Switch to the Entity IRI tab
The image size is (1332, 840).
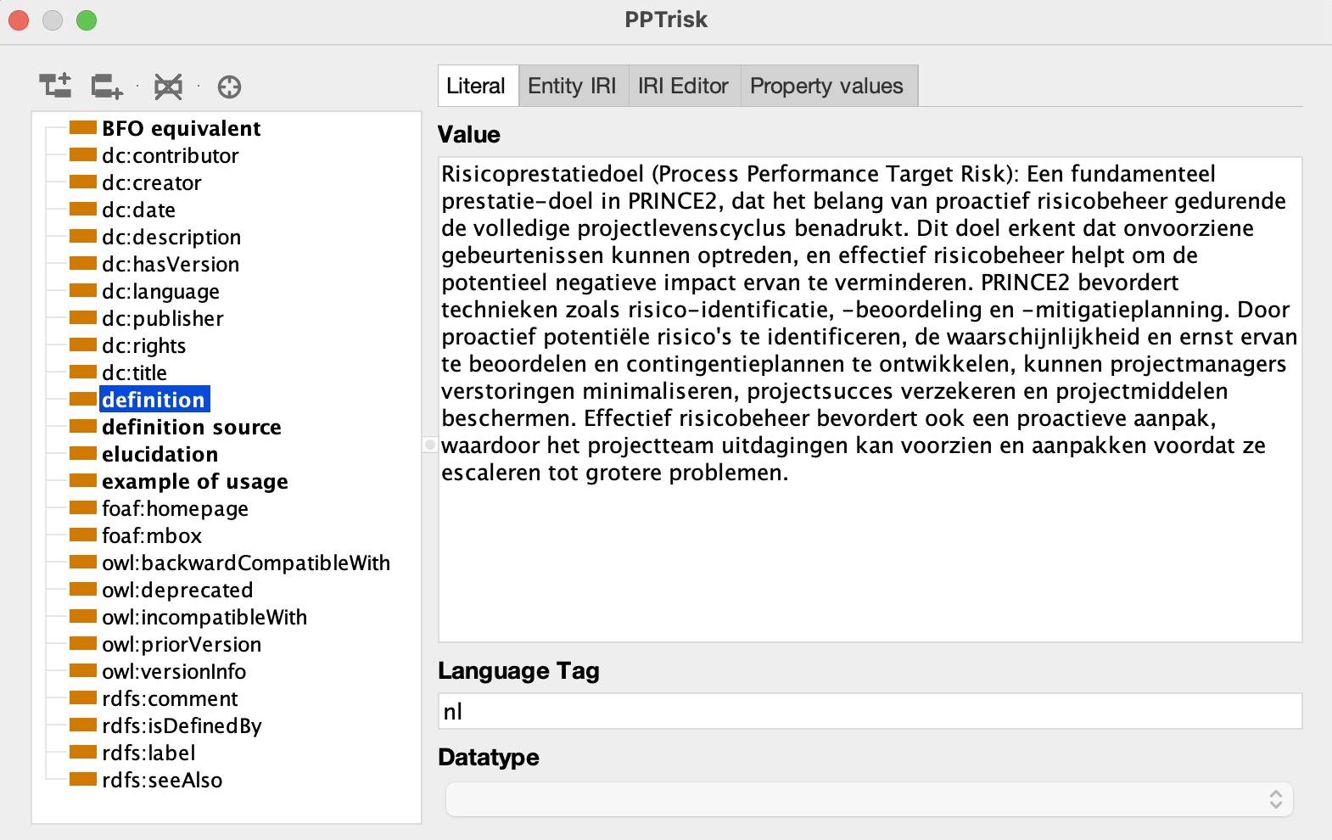[572, 86]
